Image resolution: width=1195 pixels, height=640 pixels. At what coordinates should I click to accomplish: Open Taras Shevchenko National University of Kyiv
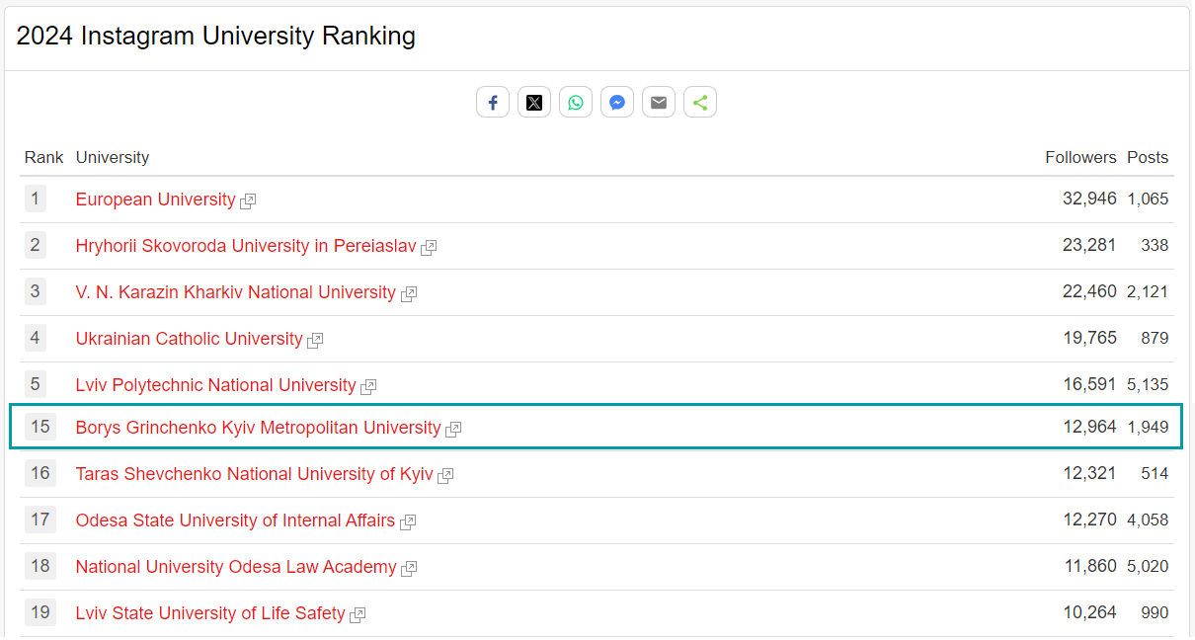click(x=254, y=474)
